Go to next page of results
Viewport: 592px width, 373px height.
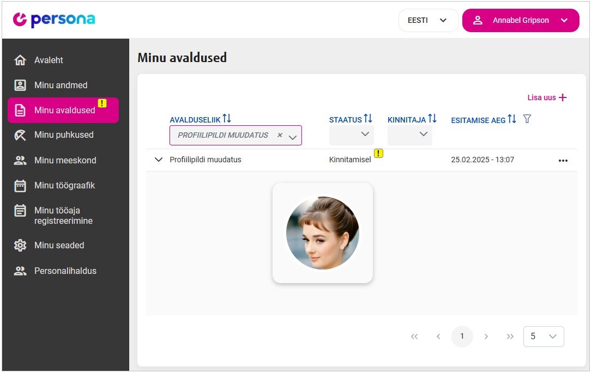(x=486, y=337)
